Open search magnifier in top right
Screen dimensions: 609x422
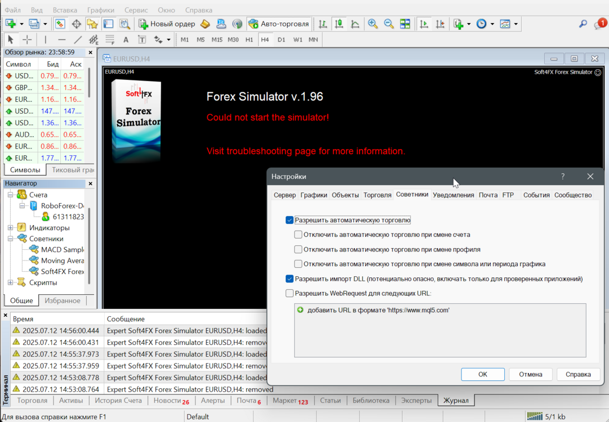click(583, 24)
